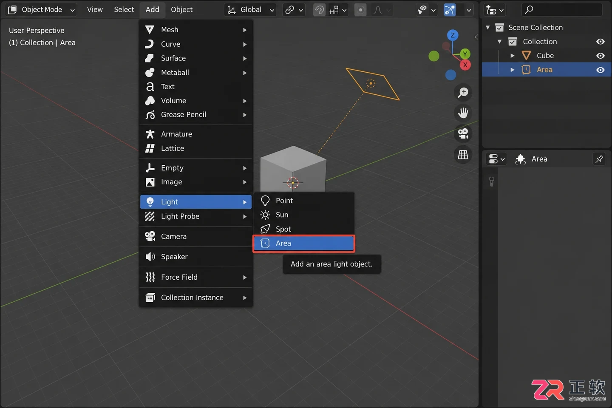
Task: Open the View menu
Action: 95,9
